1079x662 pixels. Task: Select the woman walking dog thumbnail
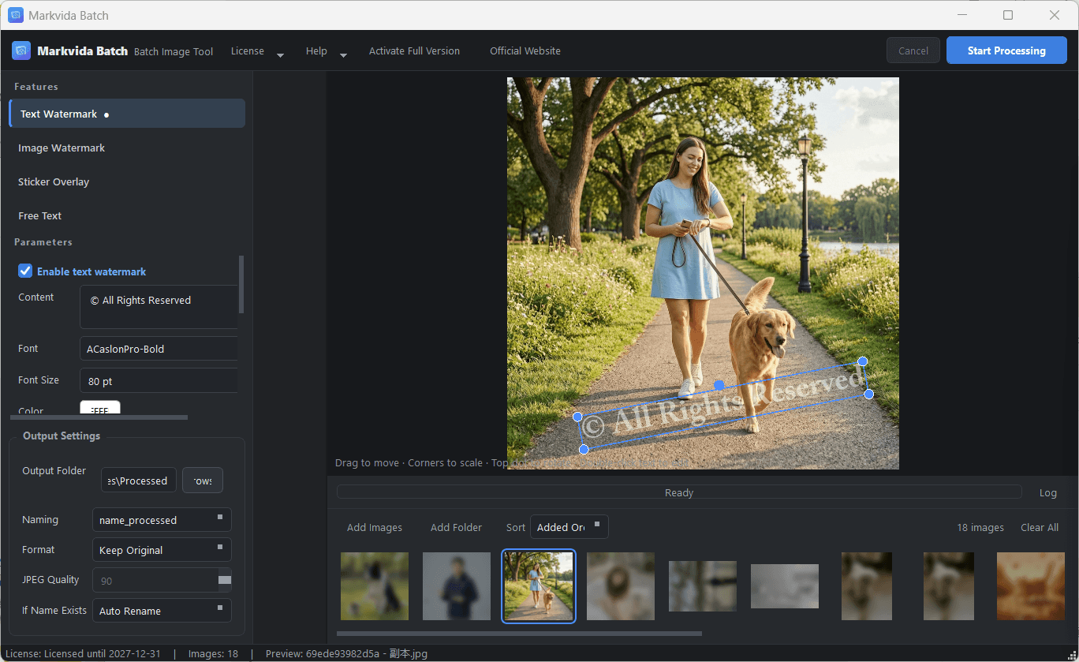click(x=539, y=586)
